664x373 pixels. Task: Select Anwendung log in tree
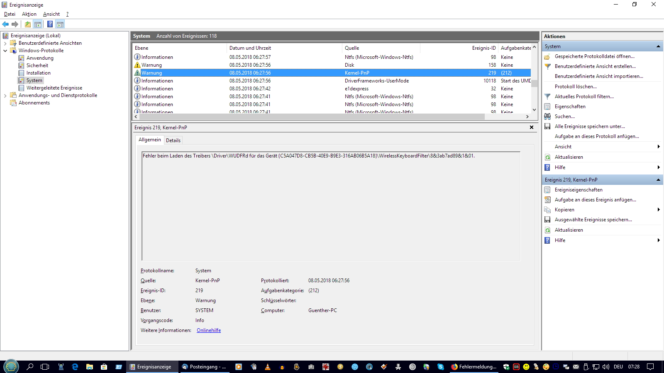click(x=40, y=58)
